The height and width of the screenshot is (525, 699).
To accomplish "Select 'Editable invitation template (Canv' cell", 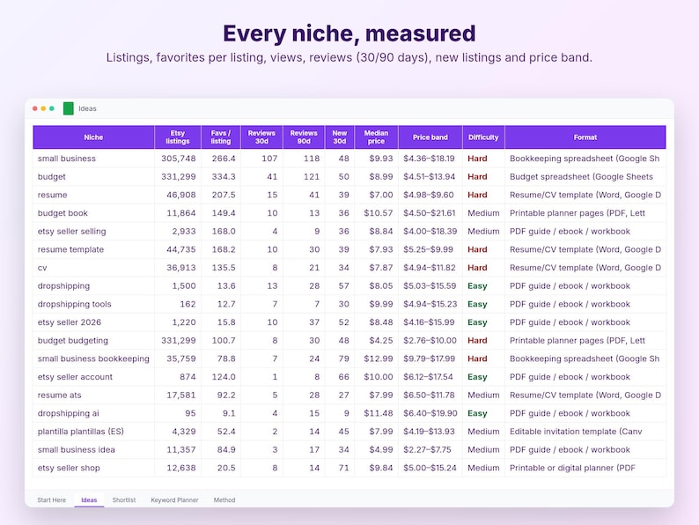I will (x=585, y=432).
